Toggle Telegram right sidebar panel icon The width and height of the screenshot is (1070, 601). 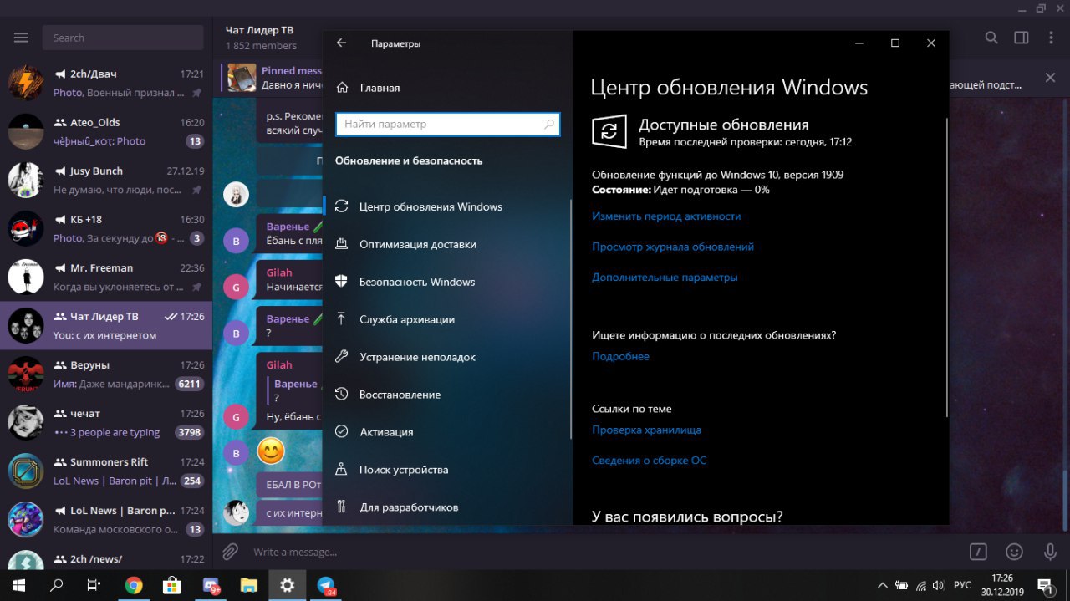(x=1022, y=38)
